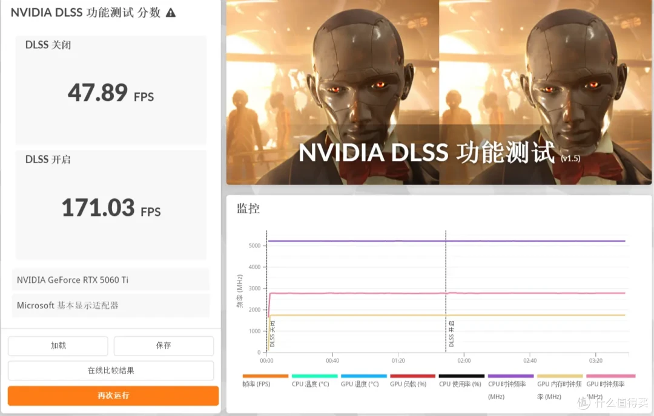Click the 保存 button

tap(163, 346)
